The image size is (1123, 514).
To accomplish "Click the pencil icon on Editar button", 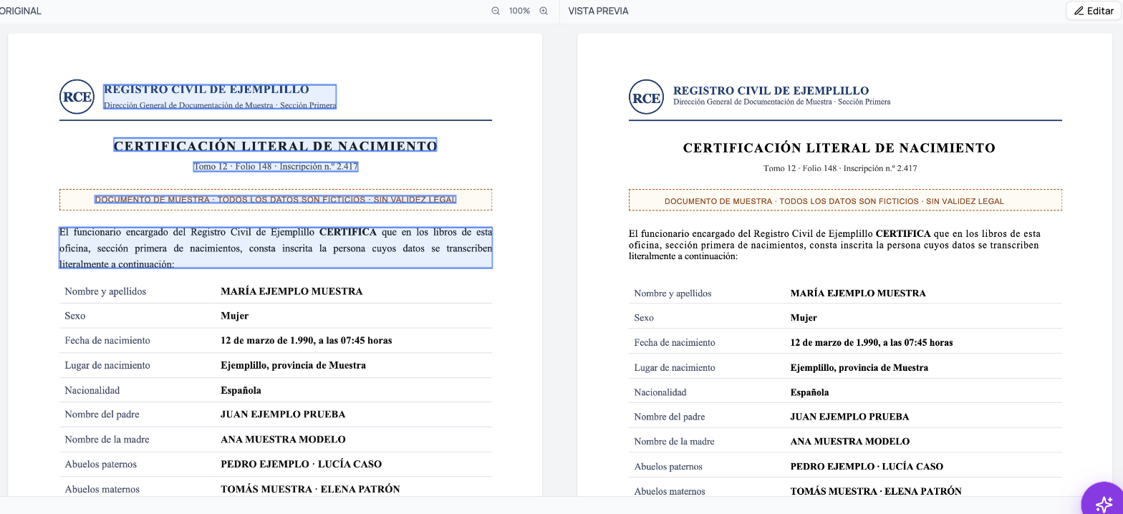I will 1079,11.
